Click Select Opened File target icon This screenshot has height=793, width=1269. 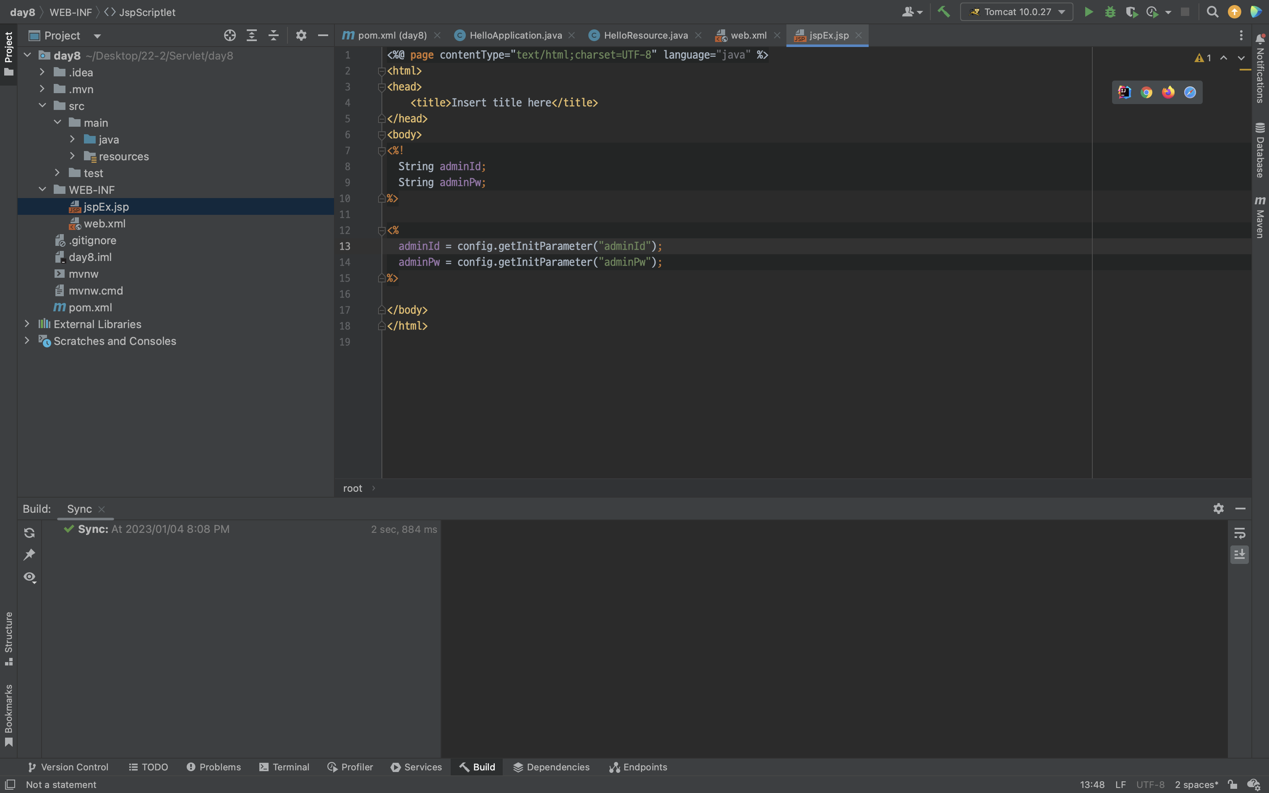230,36
